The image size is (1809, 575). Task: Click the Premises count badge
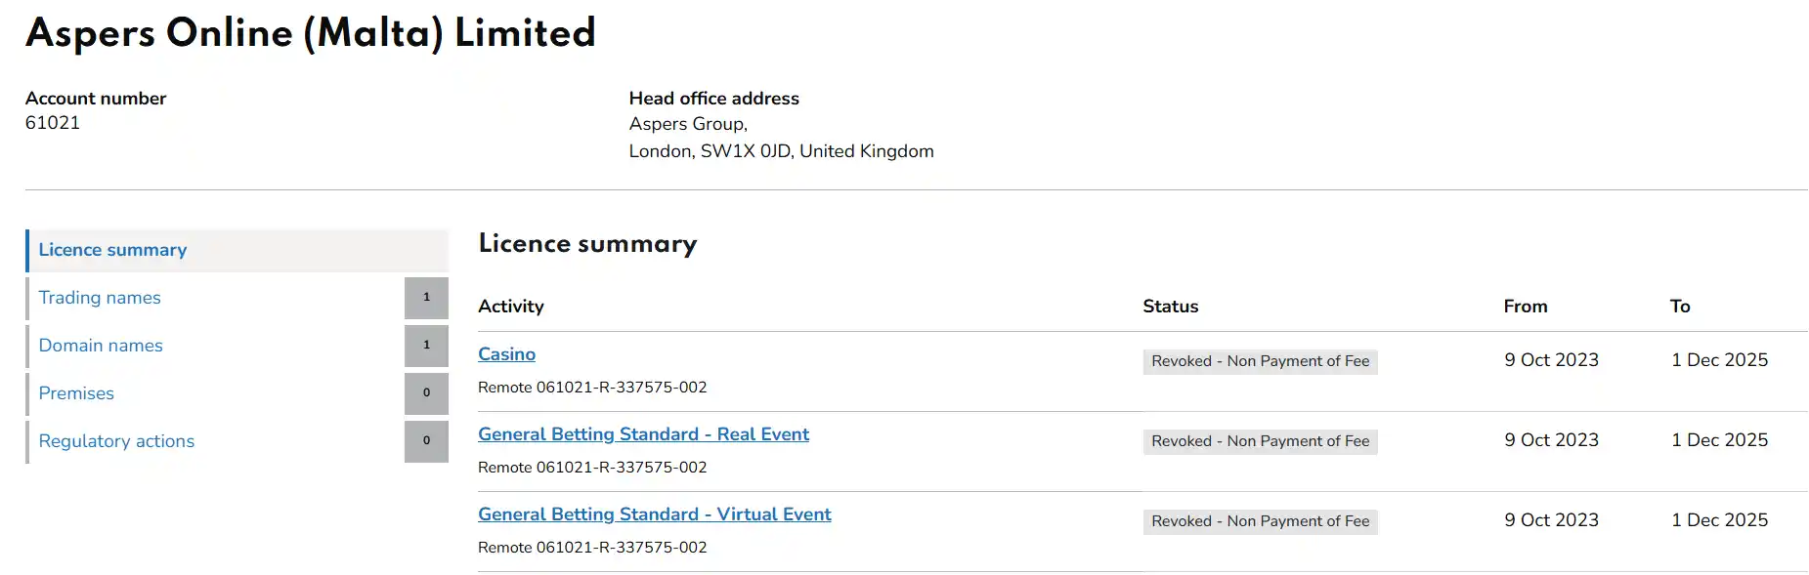pos(426,393)
